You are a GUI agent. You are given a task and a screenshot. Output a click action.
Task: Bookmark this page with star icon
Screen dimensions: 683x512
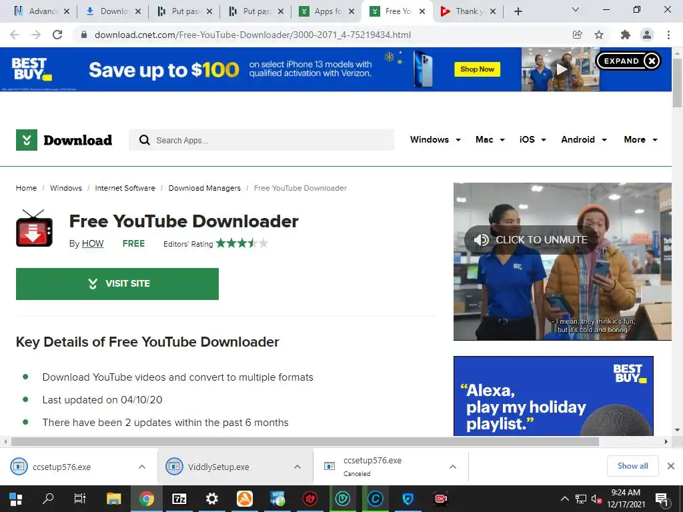click(599, 35)
